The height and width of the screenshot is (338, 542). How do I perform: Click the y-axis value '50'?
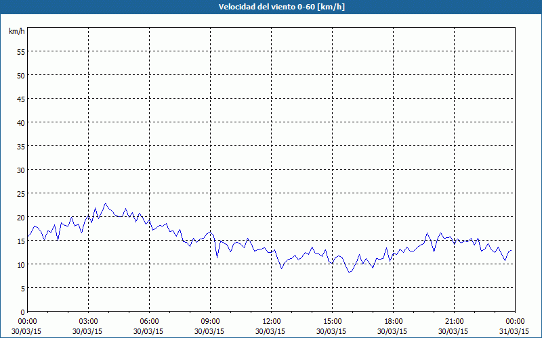pyautogui.click(x=21, y=76)
